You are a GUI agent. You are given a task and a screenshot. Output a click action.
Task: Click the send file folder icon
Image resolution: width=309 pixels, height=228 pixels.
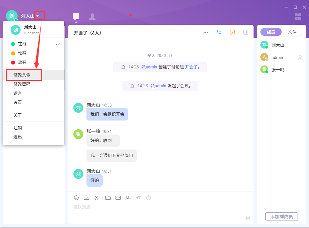(108, 198)
